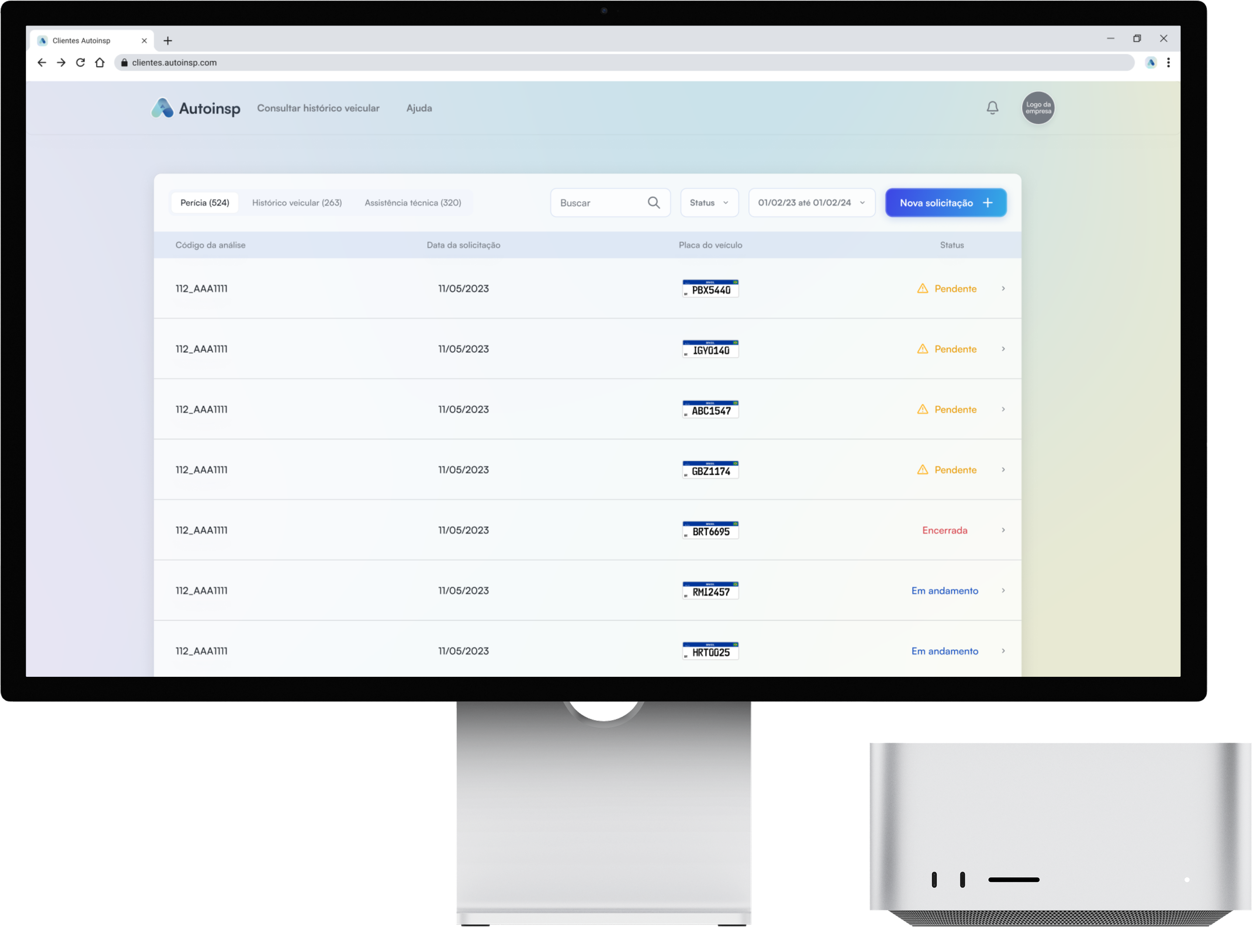Click the PBX5440 license plate thumbnail

coord(710,288)
